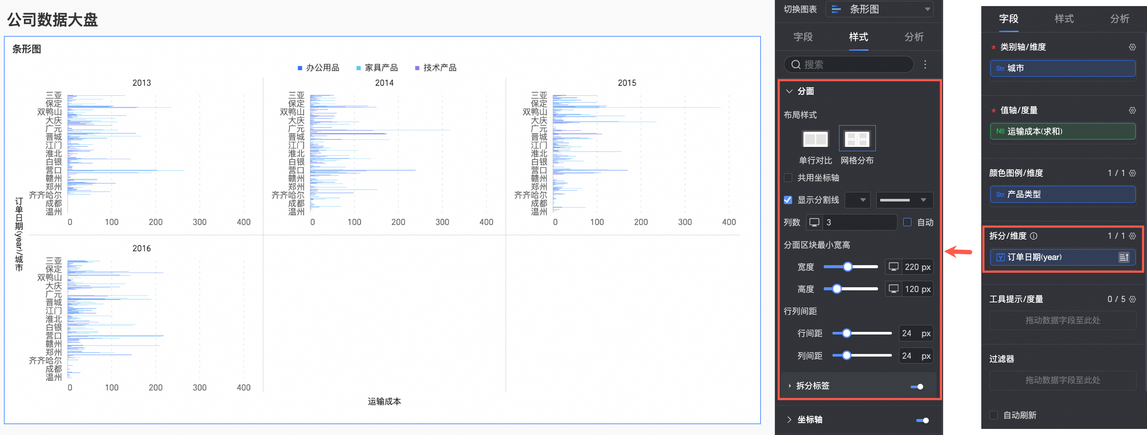Switch to 样式 tab in right field panel
Image resolution: width=1147 pixels, height=435 pixels.
[x=1064, y=19]
